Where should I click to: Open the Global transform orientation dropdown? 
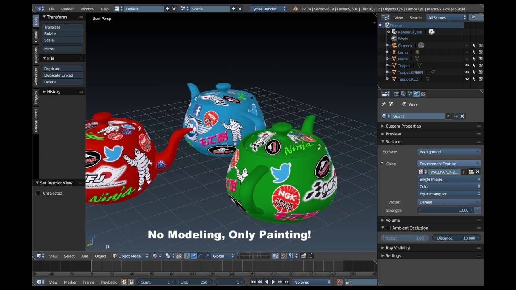[223, 256]
